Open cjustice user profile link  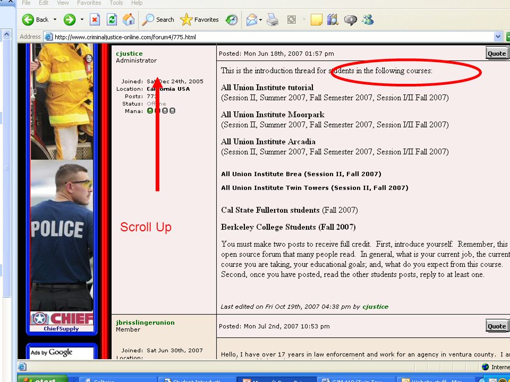(129, 54)
